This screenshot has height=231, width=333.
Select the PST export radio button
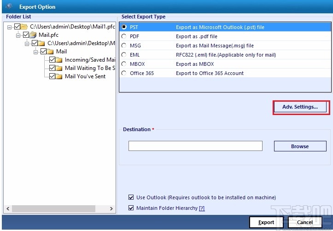click(124, 27)
